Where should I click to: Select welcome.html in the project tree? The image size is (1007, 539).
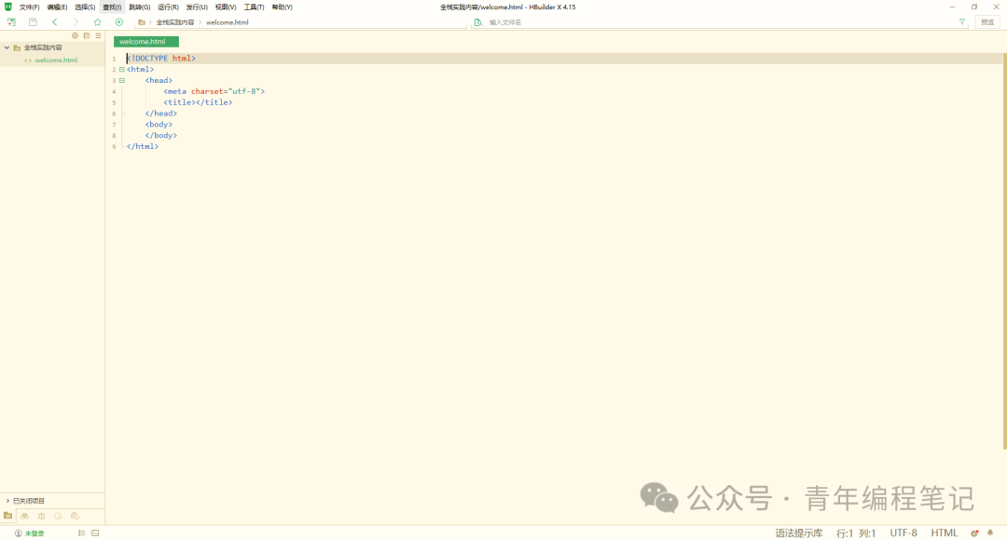click(x=56, y=61)
